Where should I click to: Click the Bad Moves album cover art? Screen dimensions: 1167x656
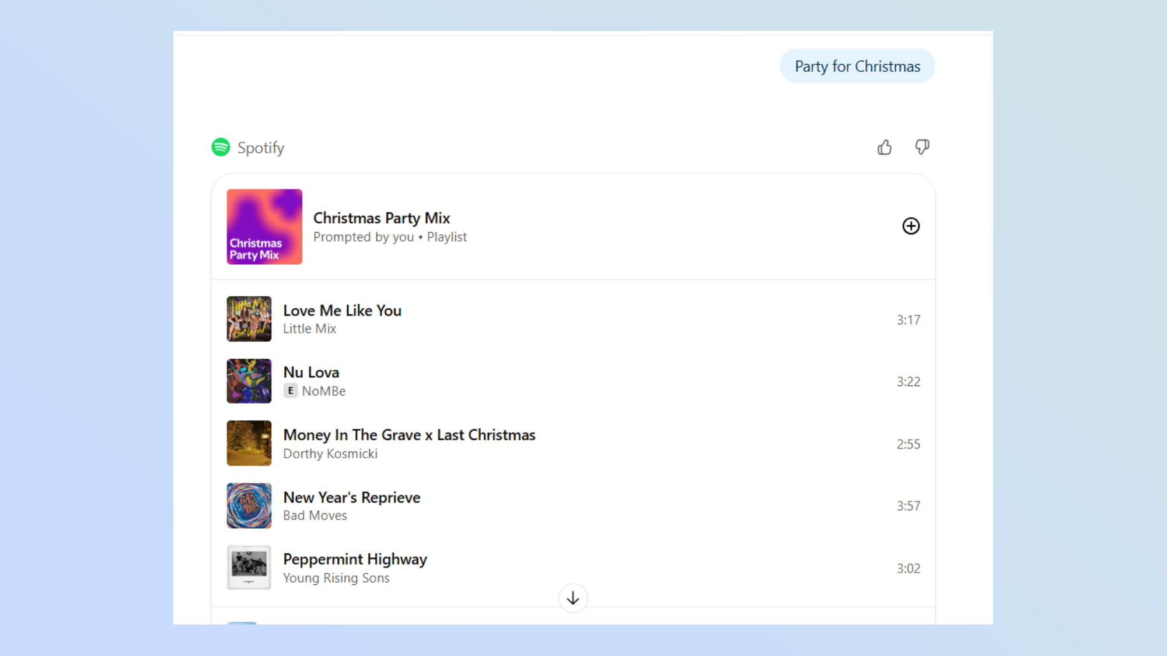click(249, 506)
